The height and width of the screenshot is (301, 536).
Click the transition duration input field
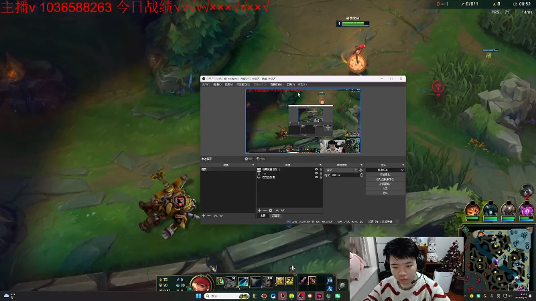[x=344, y=175]
